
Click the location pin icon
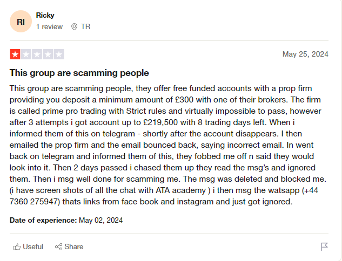point(74,26)
